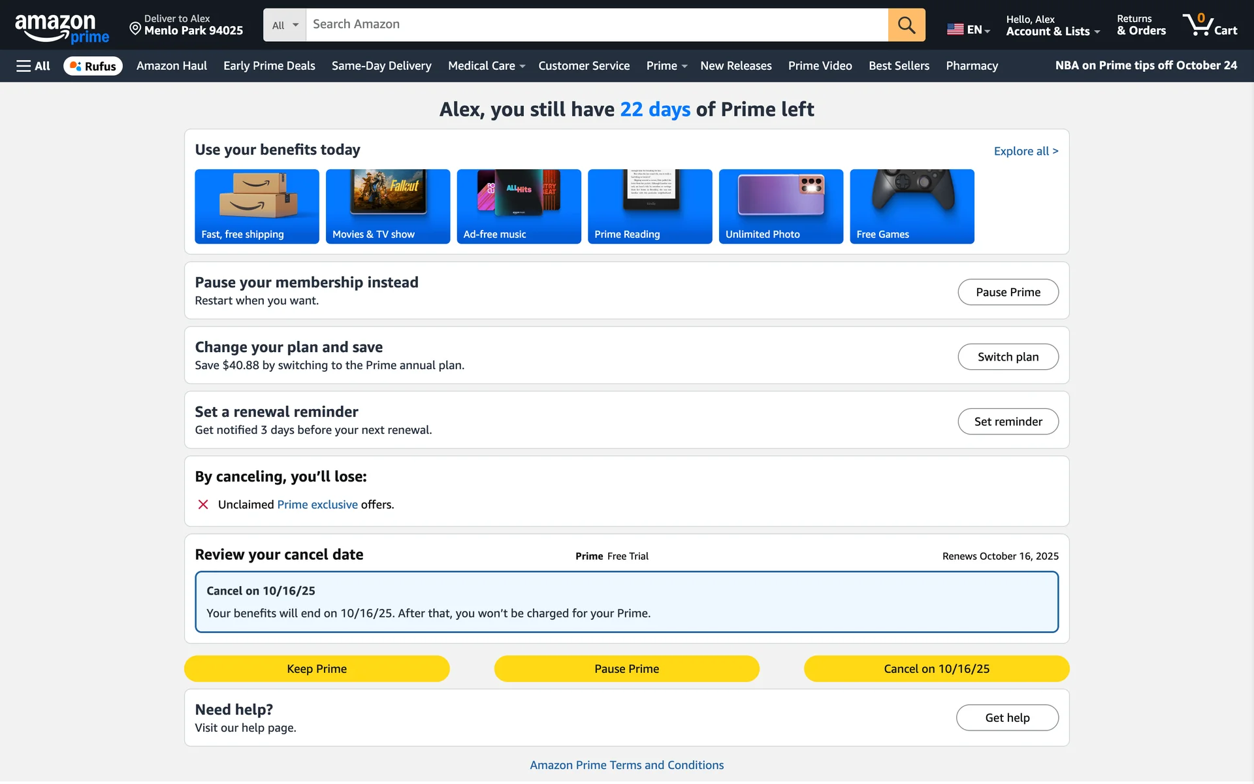
Task: Open the Prime exclusive link
Action: (x=317, y=504)
